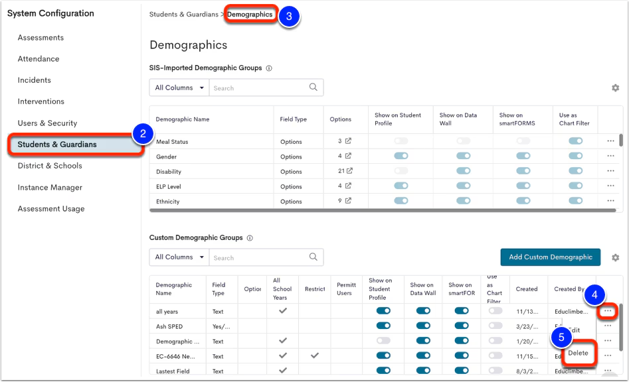Open three-dot menu for Demographic ... row
The height and width of the screenshot is (382, 629).
click(x=608, y=341)
